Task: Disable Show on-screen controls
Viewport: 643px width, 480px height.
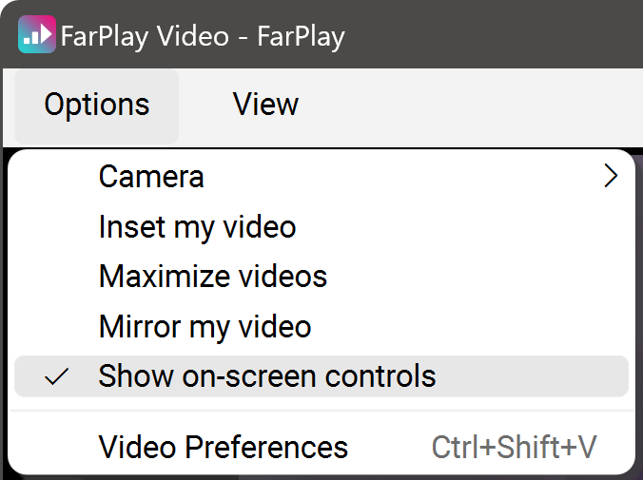Action: point(266,376)
